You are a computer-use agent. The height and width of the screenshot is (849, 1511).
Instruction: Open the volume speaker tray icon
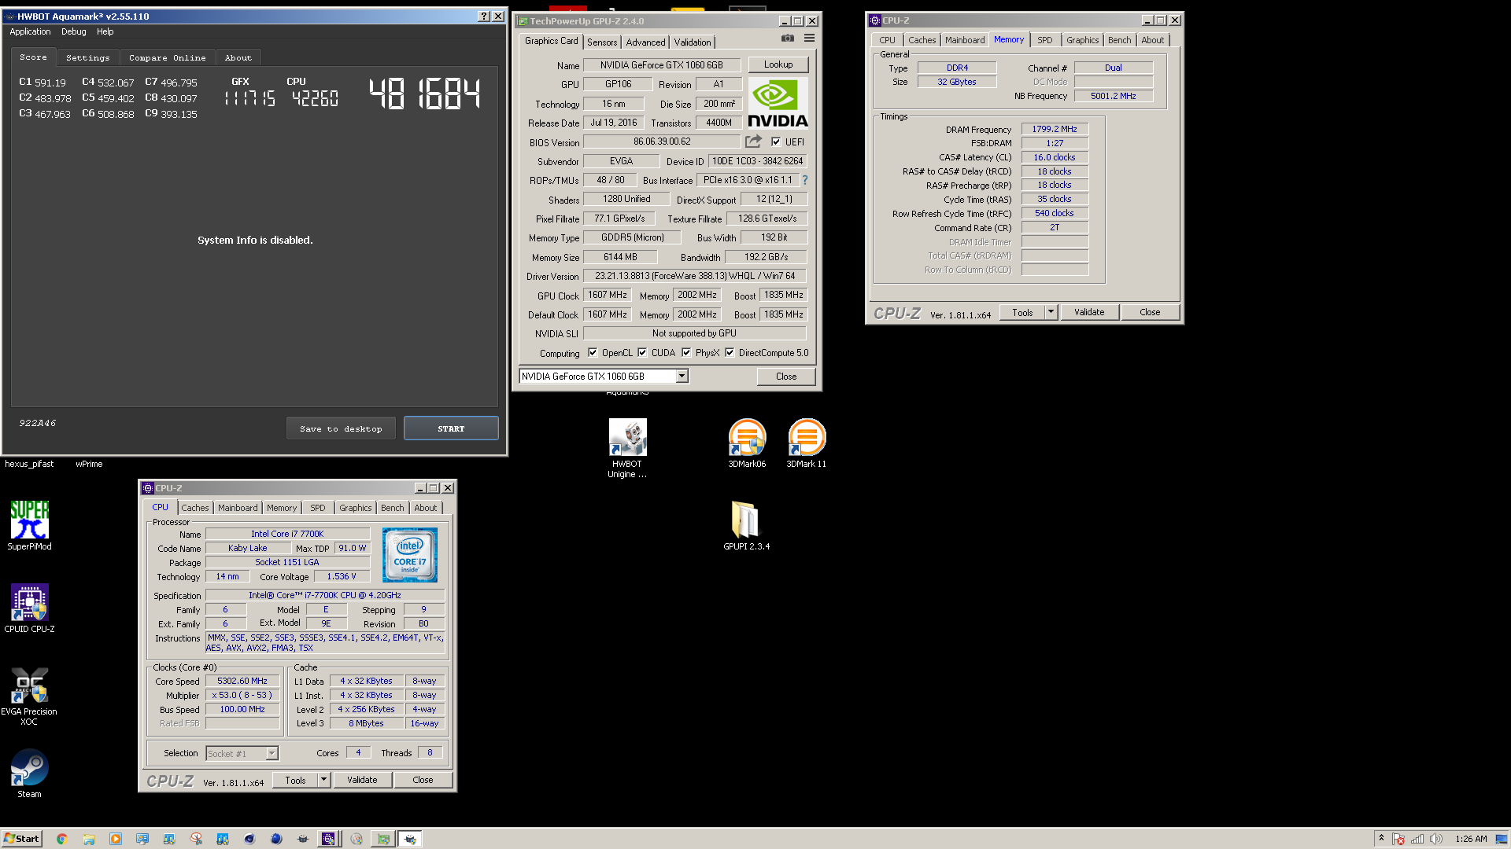[x=1436, y=839]
